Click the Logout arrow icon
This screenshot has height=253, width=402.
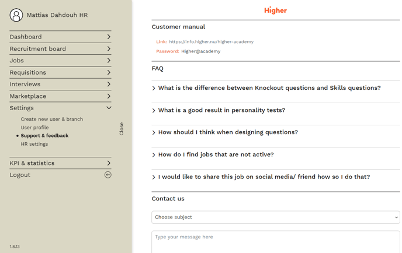(108, 175)
